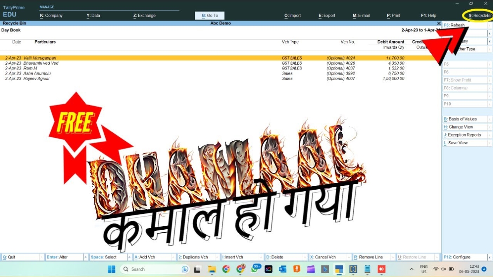Close the Day Book report with X
The width and height of the screenshot is (493, 277).
(x=439, y=23)
